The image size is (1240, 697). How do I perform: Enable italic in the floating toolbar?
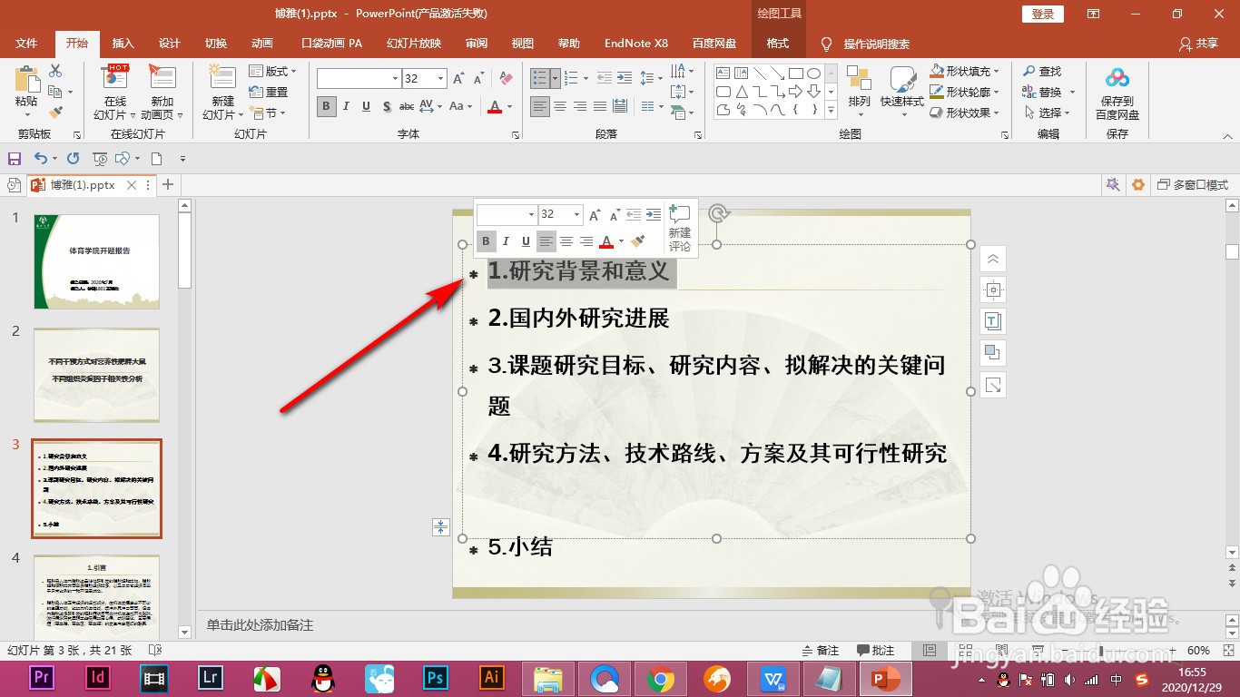tap(506, 241)
